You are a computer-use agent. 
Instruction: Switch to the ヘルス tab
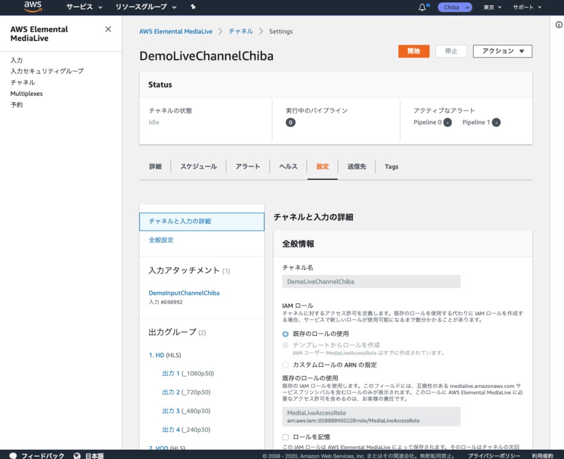point(288,167)
